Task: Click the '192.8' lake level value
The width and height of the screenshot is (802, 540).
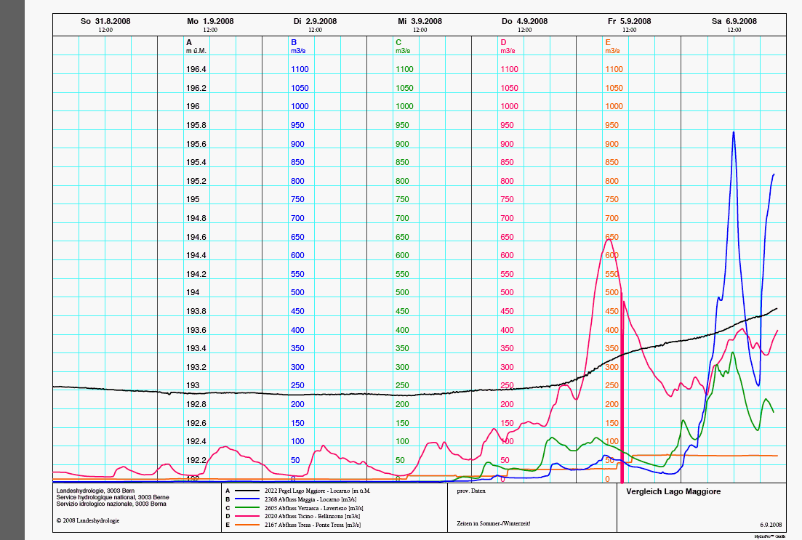Action: tap(196, 405)
